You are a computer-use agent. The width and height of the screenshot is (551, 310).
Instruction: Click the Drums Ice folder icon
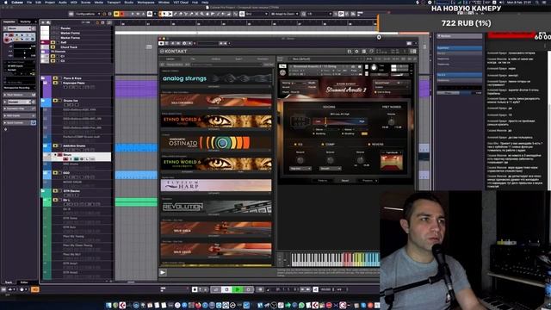point(43,101)
